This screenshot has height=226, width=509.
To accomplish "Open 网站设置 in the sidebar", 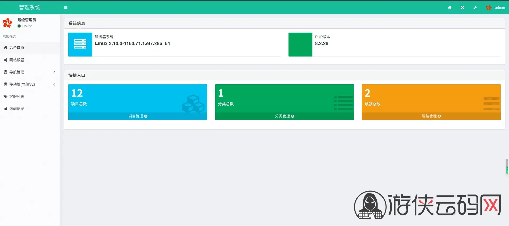I will point(17,60).
